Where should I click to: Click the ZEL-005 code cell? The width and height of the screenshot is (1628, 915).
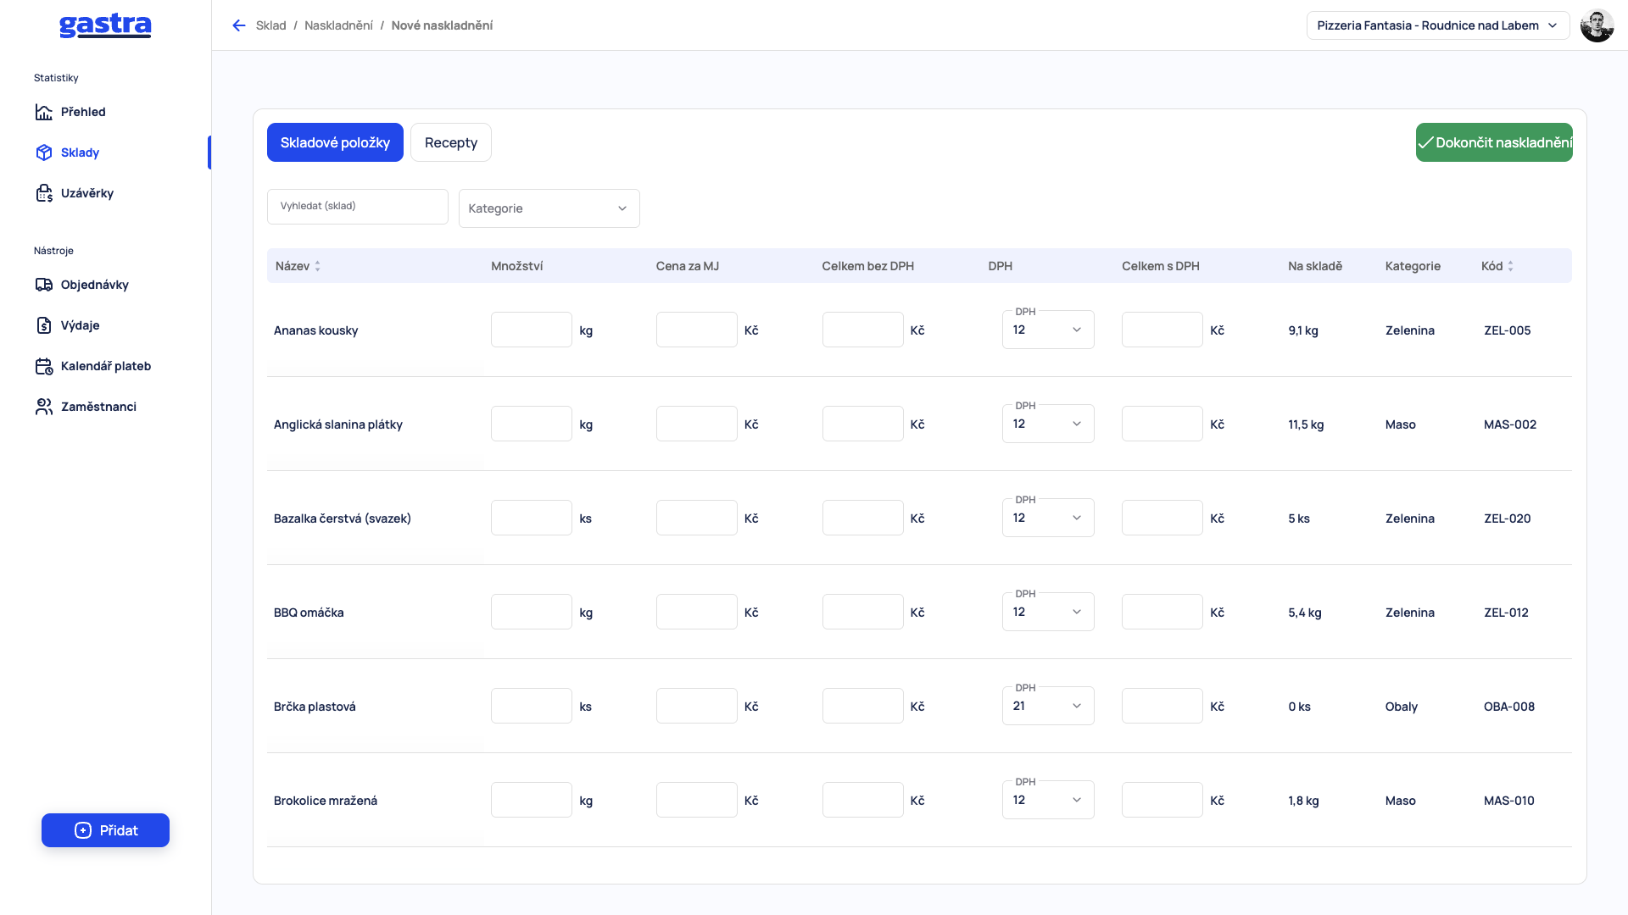point(1508,330)
